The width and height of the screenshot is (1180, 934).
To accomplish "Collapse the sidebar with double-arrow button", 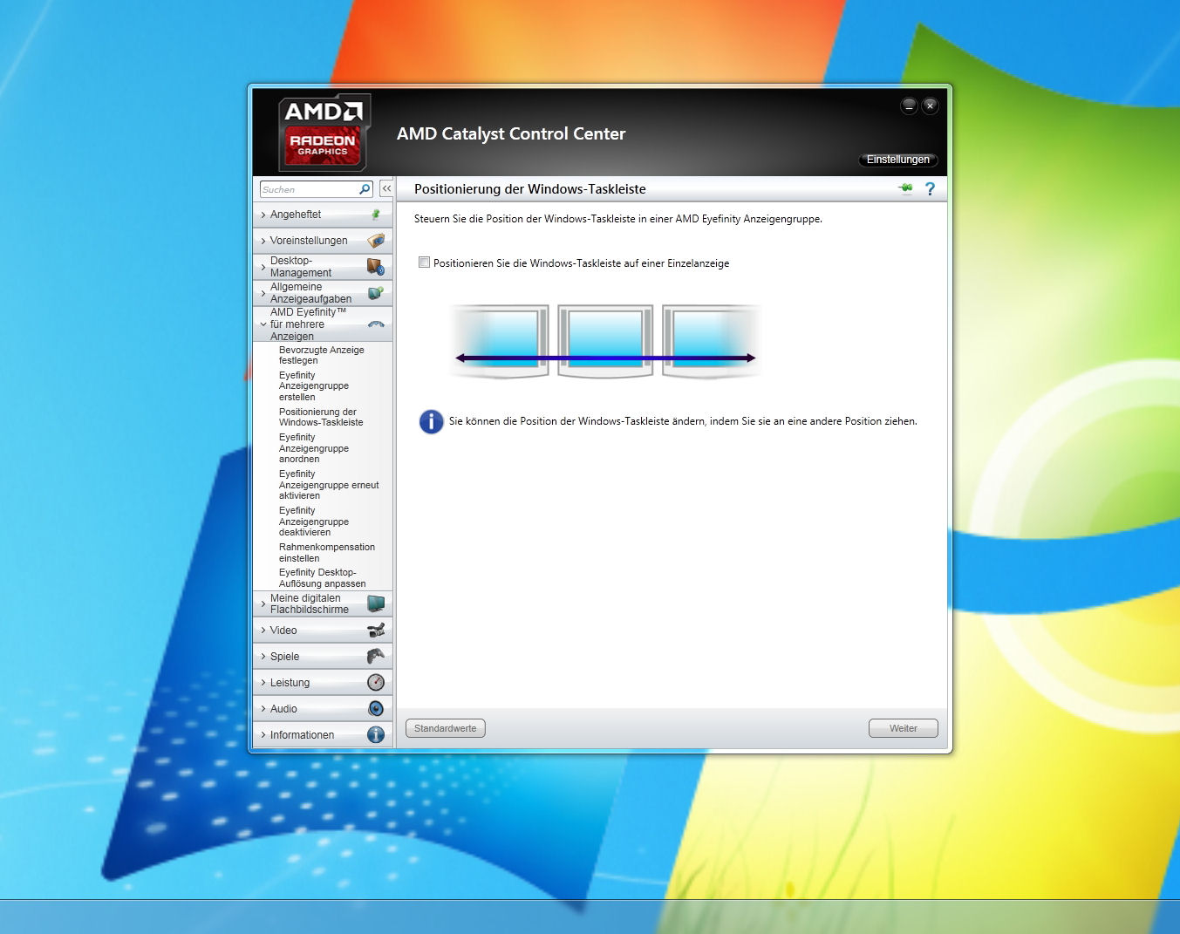I will [386, 188].
